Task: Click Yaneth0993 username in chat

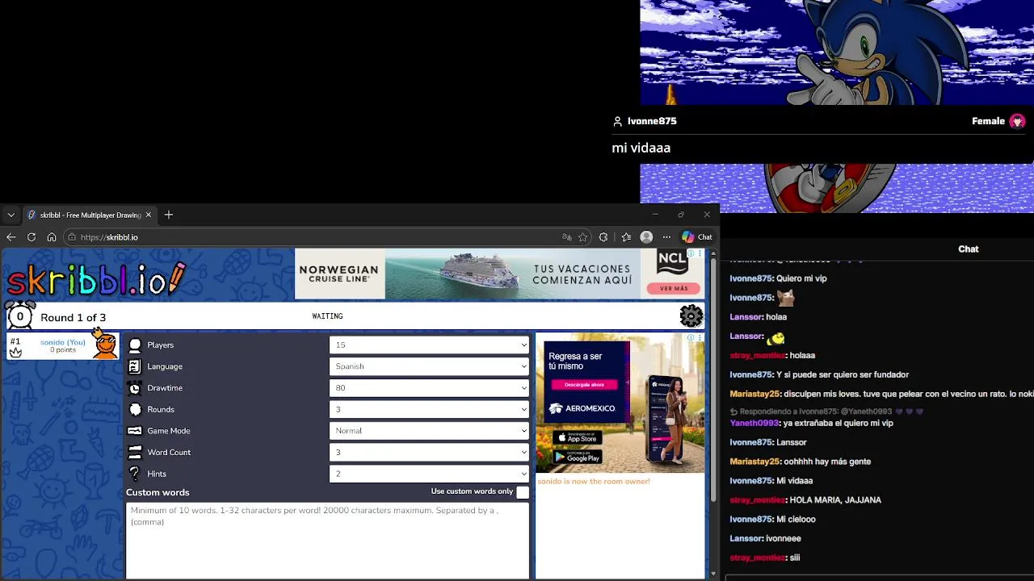Action: [755, 423]
